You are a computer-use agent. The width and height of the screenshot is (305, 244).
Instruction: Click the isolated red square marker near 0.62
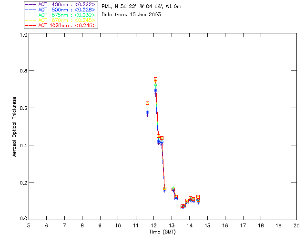[147, 103]
